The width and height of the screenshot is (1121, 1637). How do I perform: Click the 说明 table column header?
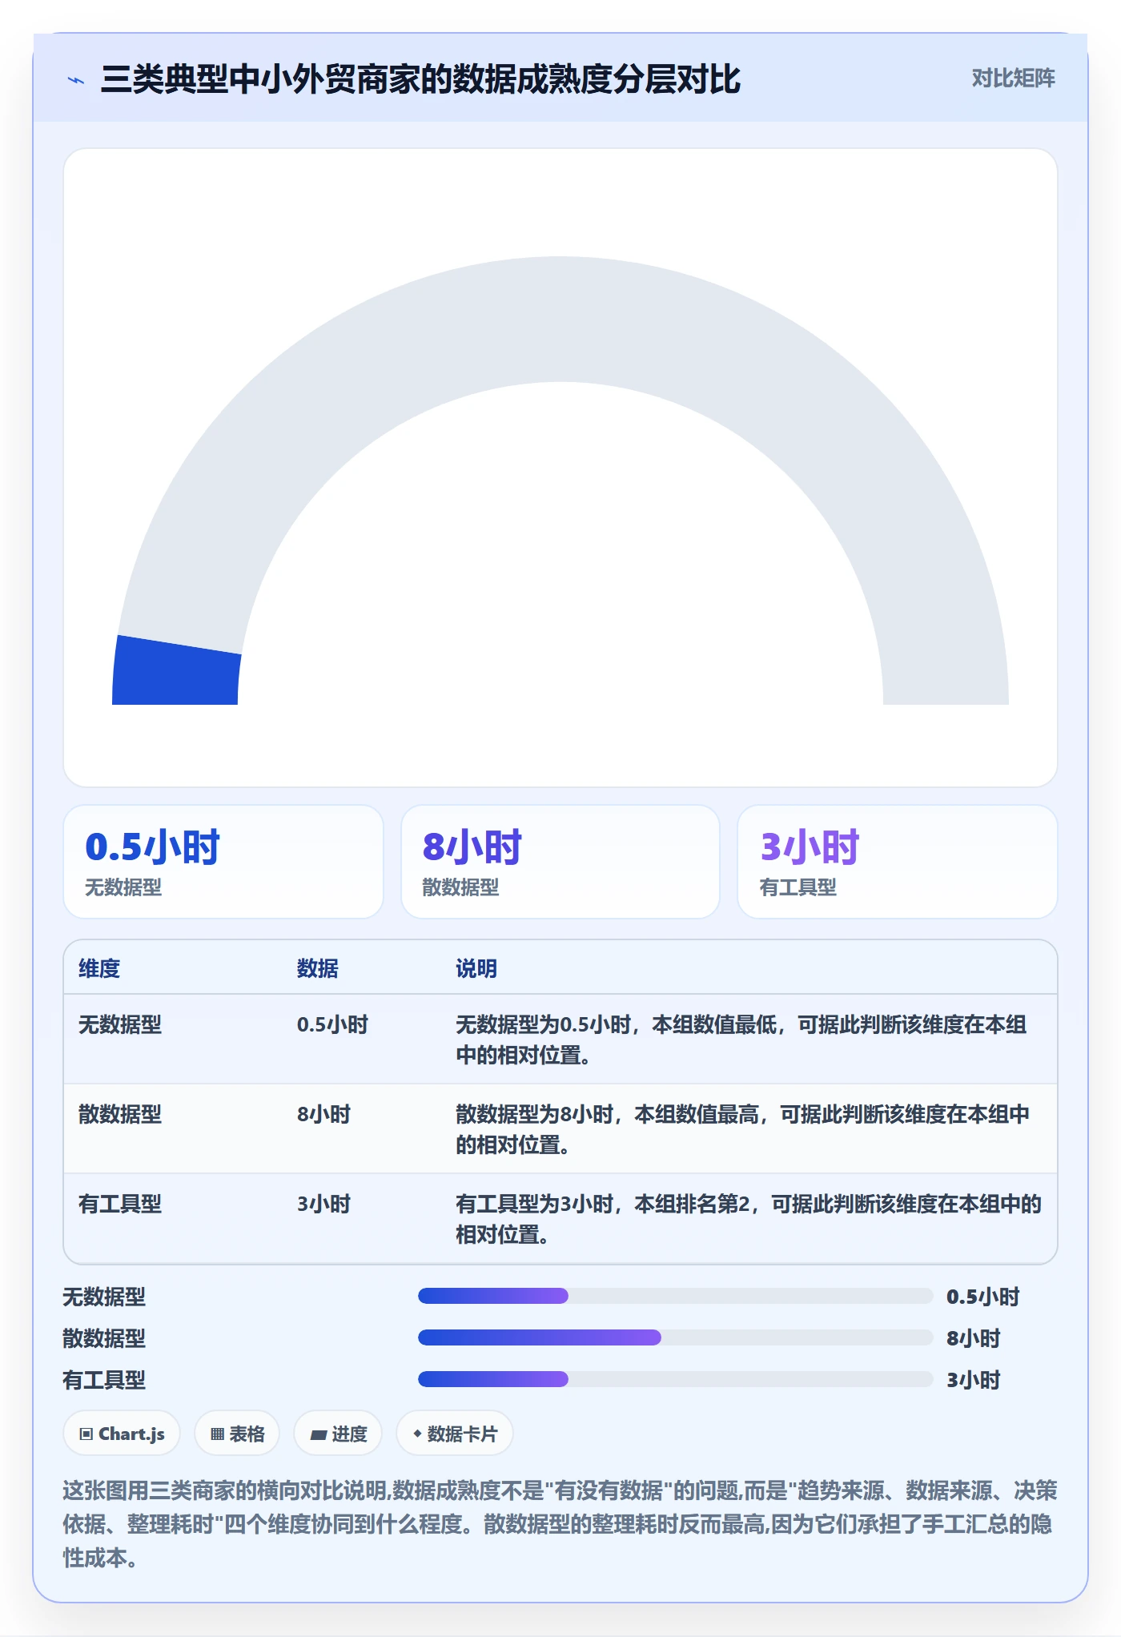(476, 968)
